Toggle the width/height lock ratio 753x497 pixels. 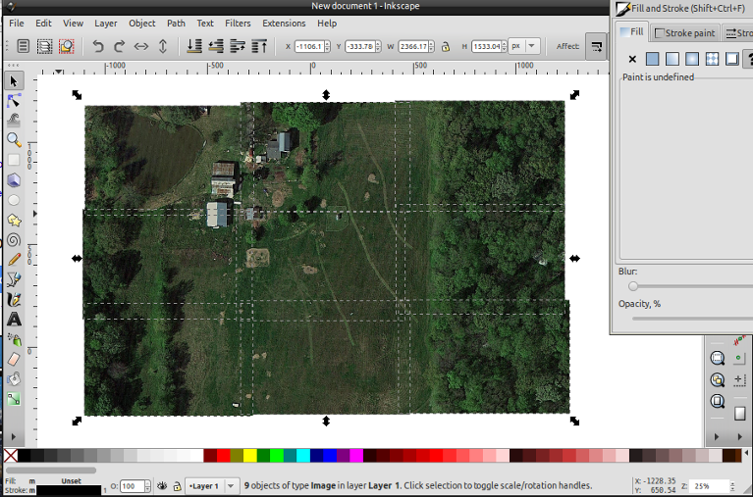447,46
